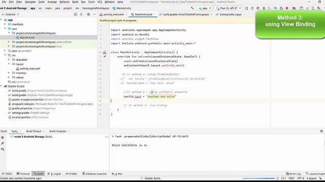
Task: Open the Android project view dropdown
Action: pyautogui.click(x=10, y=15)
